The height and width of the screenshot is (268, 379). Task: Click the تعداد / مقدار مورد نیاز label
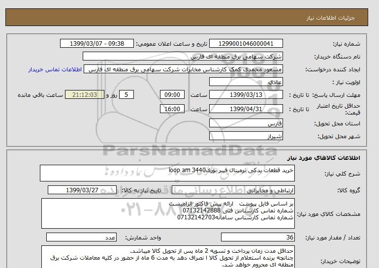(x=333, y=238)
